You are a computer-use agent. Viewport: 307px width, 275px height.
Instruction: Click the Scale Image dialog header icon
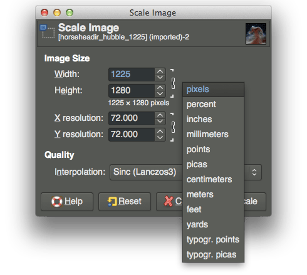coord(47,31)
